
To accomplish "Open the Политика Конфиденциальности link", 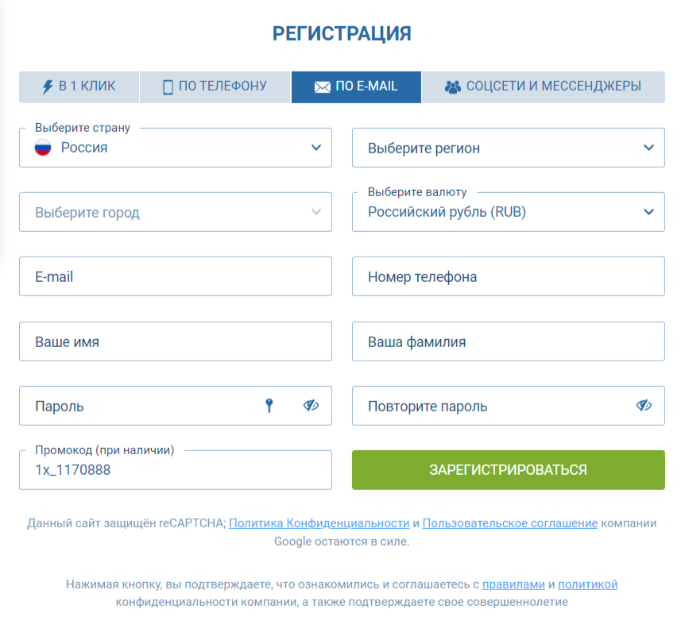I will point(319,523).
